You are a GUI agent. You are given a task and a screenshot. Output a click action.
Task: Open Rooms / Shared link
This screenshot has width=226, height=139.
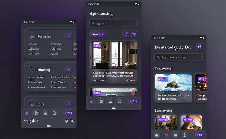coord(58,82)
